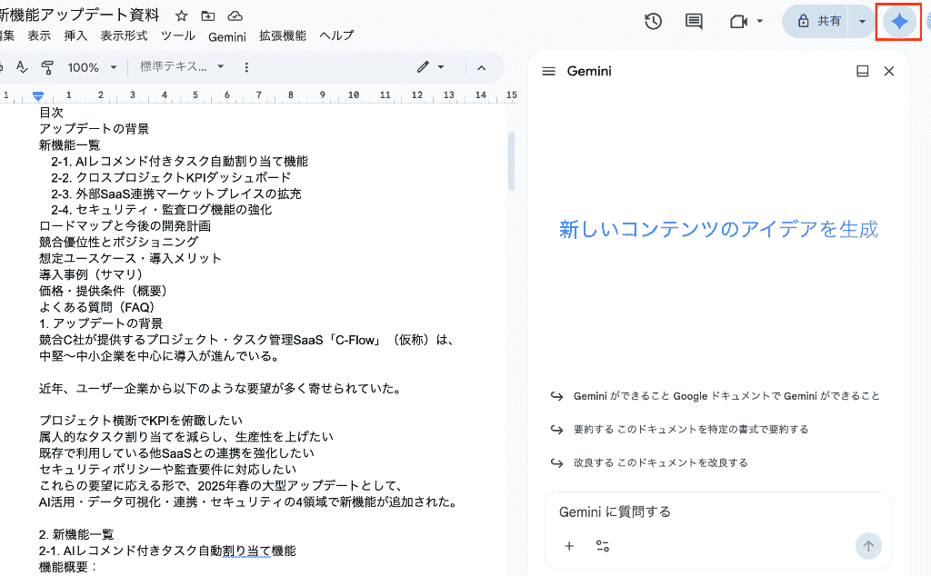Image resolution: width=931 pixels, height=576 pixels.
Task: Open the 表示 menu
Action: tap(39, 35)
